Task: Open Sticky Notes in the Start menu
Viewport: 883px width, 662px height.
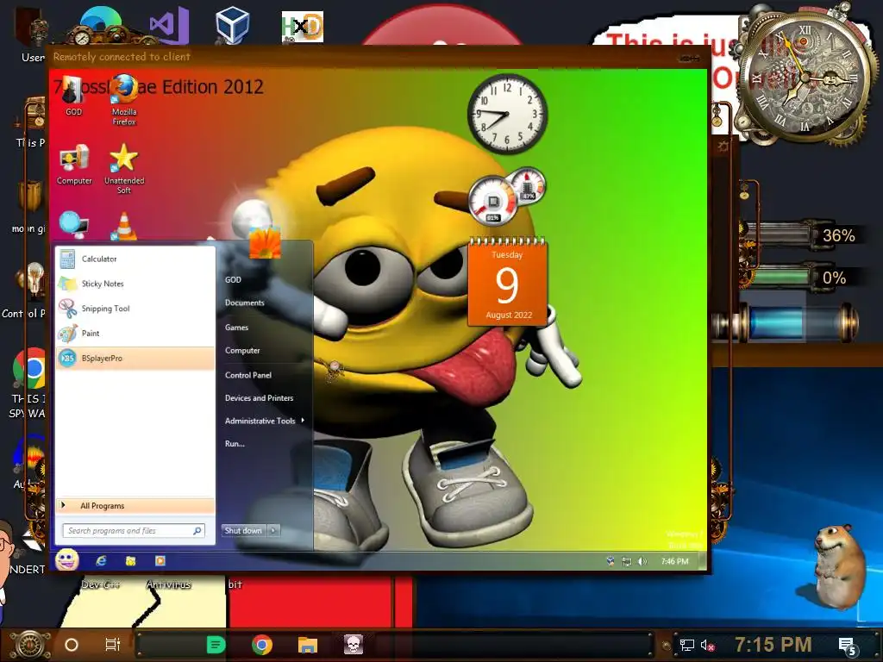Action: pos(135,284)
